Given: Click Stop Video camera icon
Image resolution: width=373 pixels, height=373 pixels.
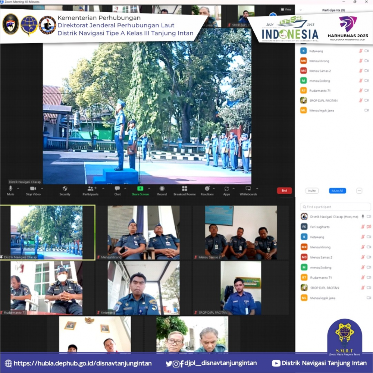Looking at the screenshot, I should click(33, 189).
